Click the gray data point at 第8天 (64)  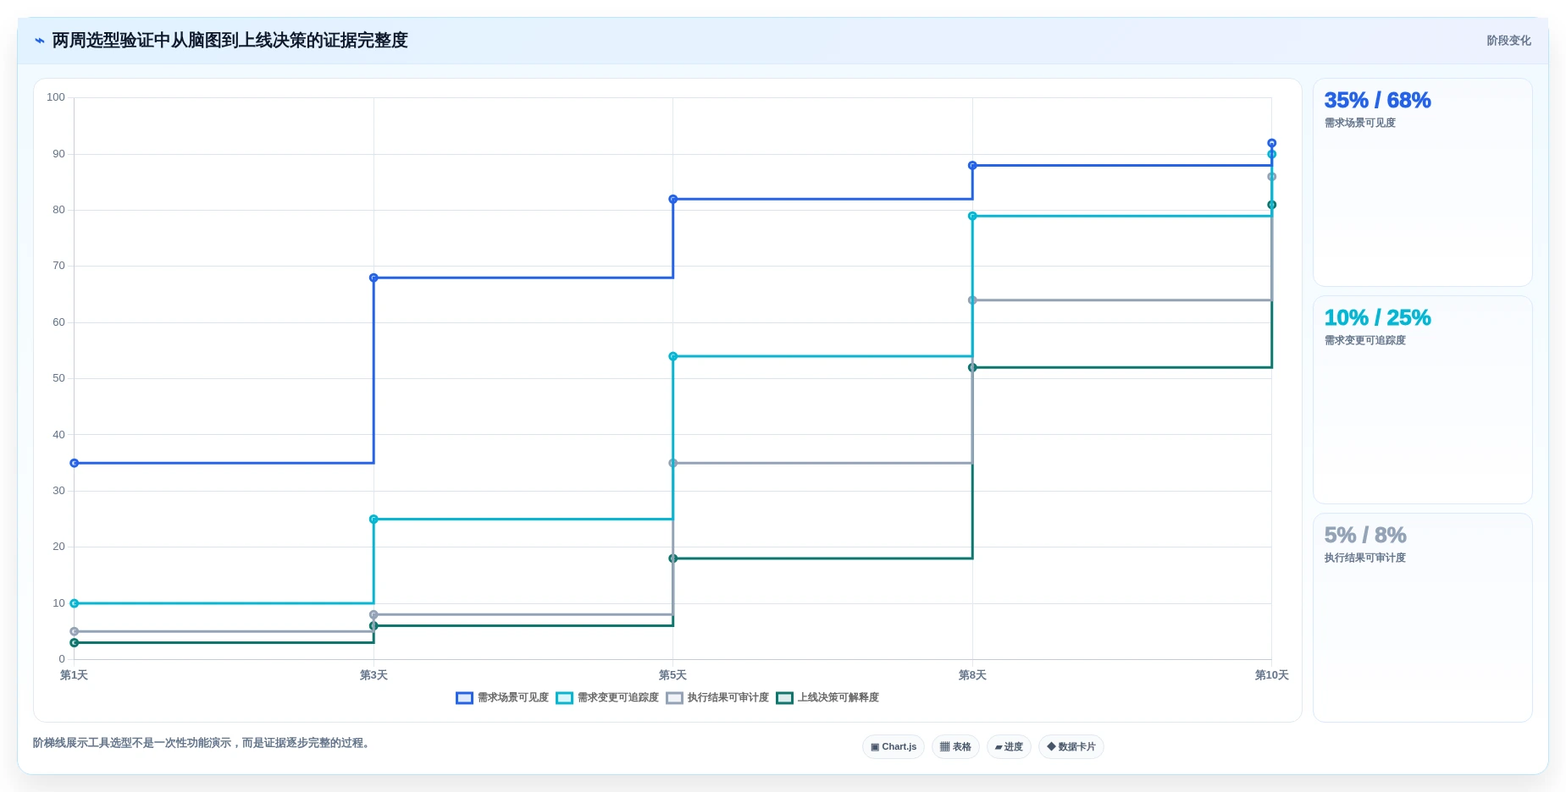point(972,300)
